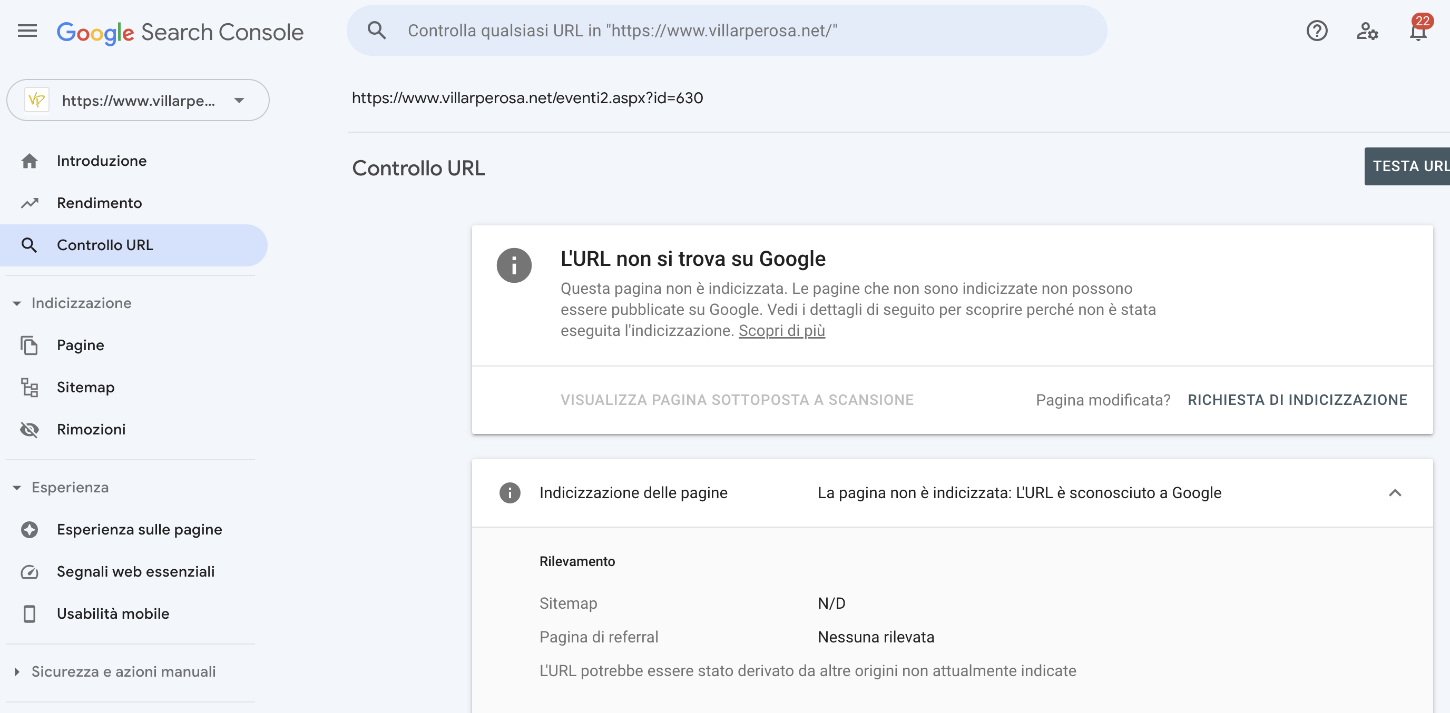1450x713 pixels.
Task: Click the search magnifier icon in URL bar
Action: click(377, 31)
